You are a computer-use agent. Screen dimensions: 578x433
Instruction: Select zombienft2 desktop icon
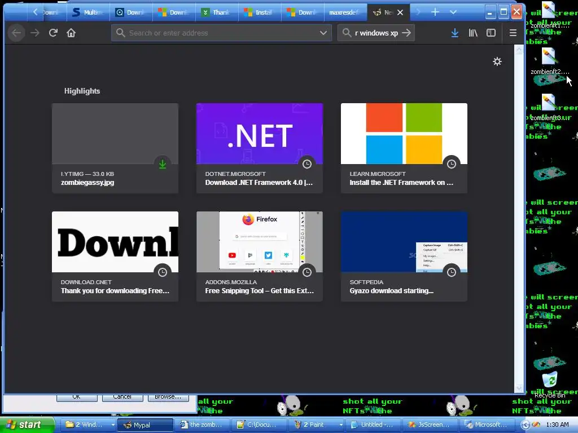(550, 61)
